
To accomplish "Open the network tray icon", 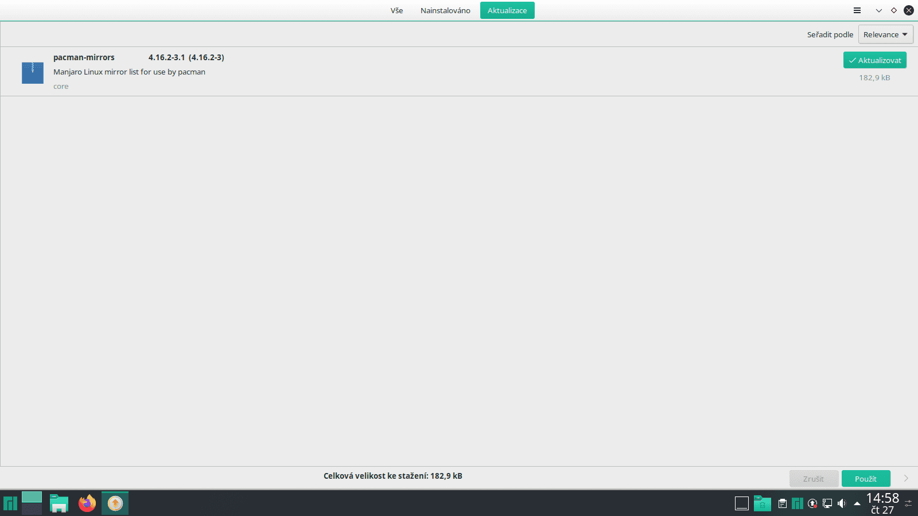I will (x=827, y=503).
